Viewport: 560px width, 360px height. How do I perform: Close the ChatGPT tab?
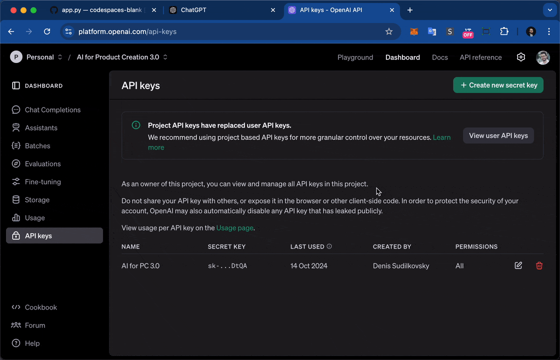pos(273,10)
